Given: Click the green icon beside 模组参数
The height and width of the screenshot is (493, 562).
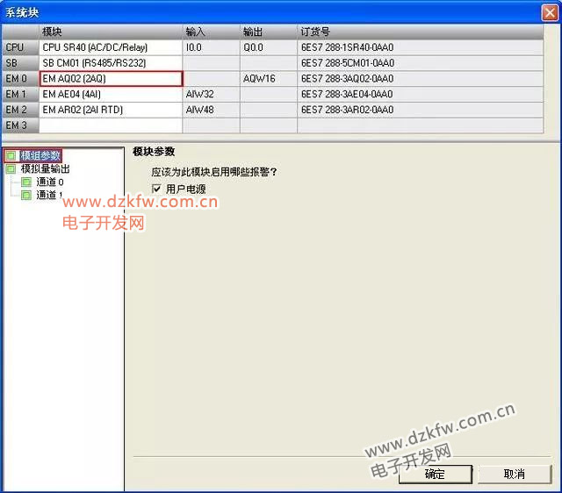Looking at the screenshot, I should [x=11, y=156].
